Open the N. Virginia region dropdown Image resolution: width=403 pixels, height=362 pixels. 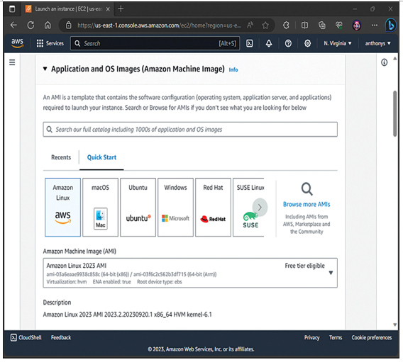[x=338, y=43]
